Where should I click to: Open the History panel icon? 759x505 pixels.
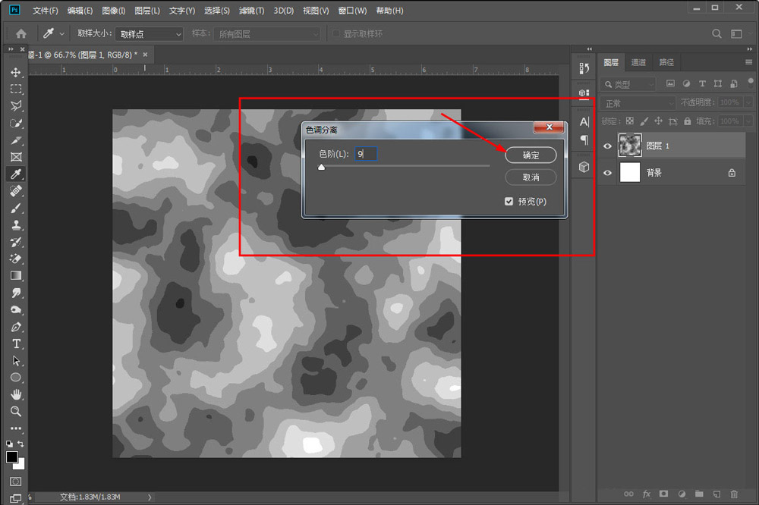click(x=584, y=69)
